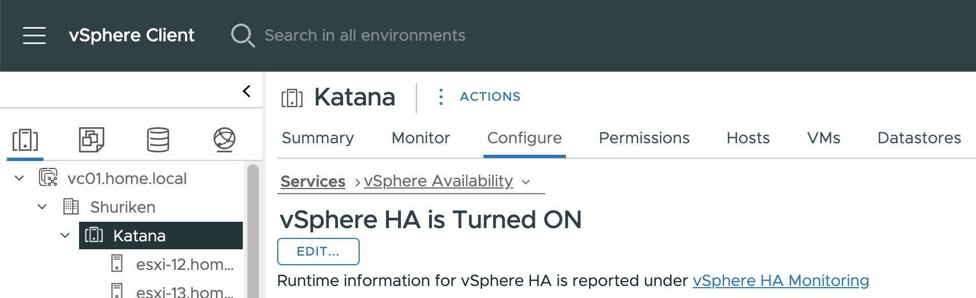Follow the vSphere HA Monitoring link
The image size is (976, 298).
[781, 280]
